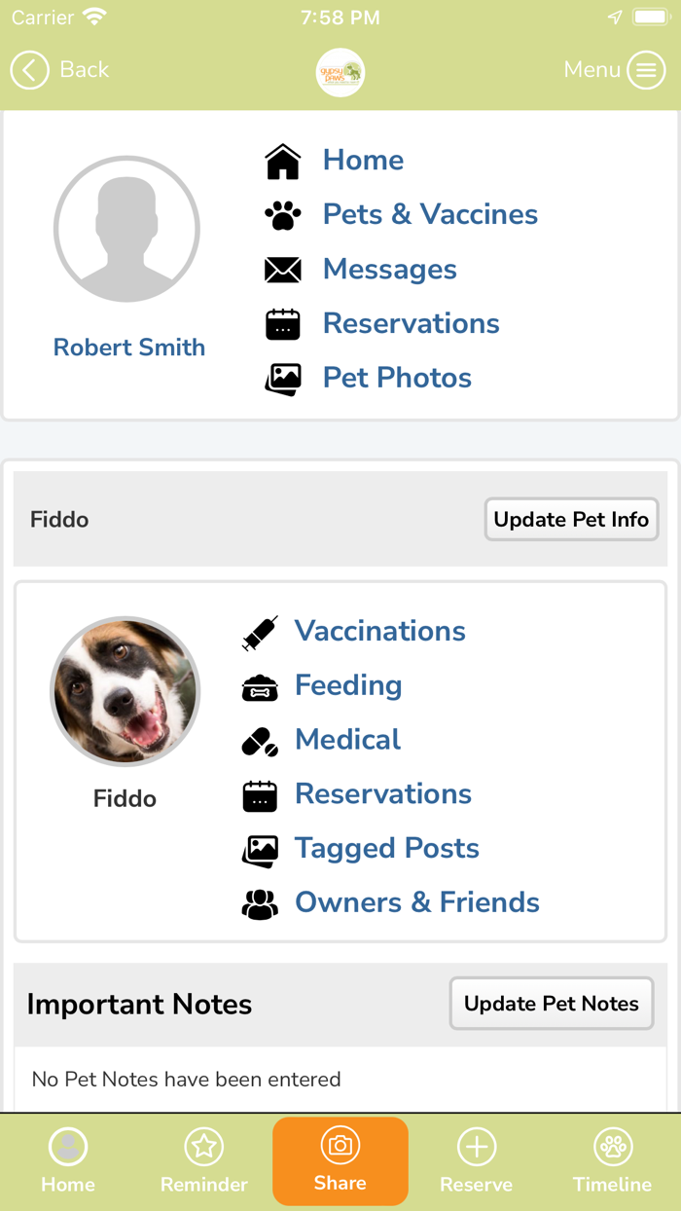This screenshot has width=681, height=1211.
Task: Go back using the Back arrow
Action: (x=29, y=70)
